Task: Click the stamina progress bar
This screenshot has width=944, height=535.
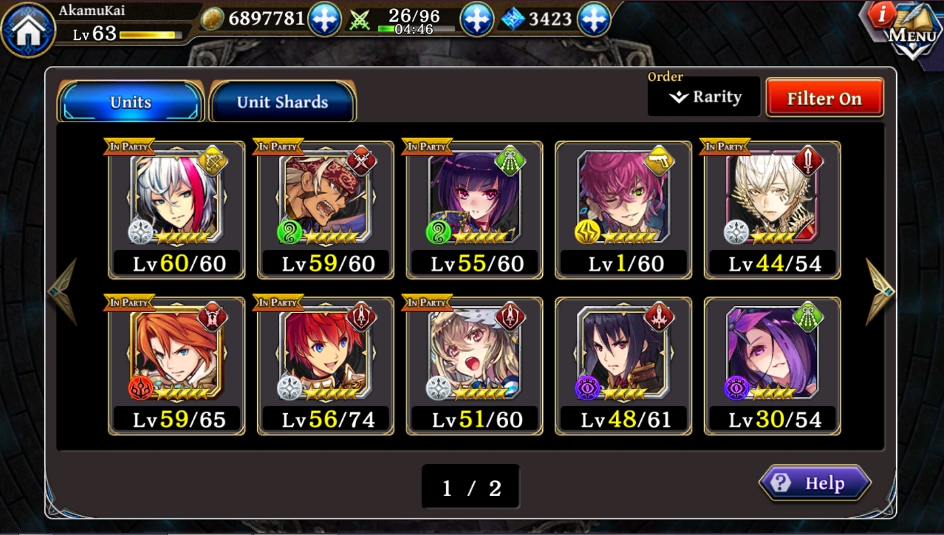Action: tap(416, 29)
